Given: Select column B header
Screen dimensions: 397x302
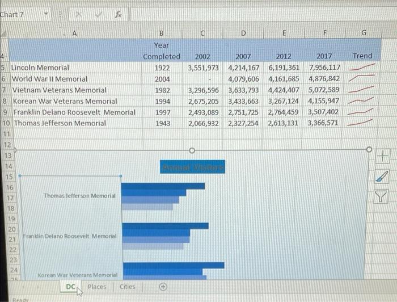Looking at the screenshot, I should pos(161,33).
